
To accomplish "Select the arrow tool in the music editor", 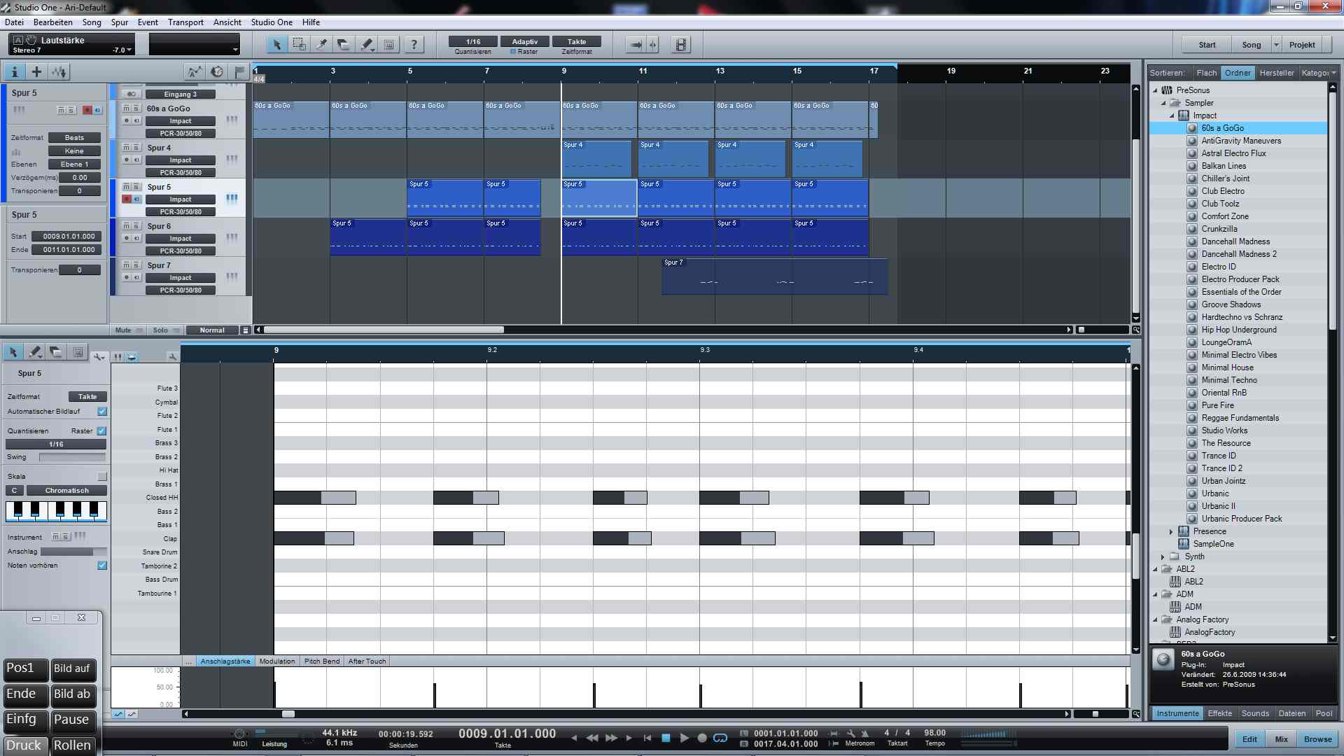I will coord(13,352).
